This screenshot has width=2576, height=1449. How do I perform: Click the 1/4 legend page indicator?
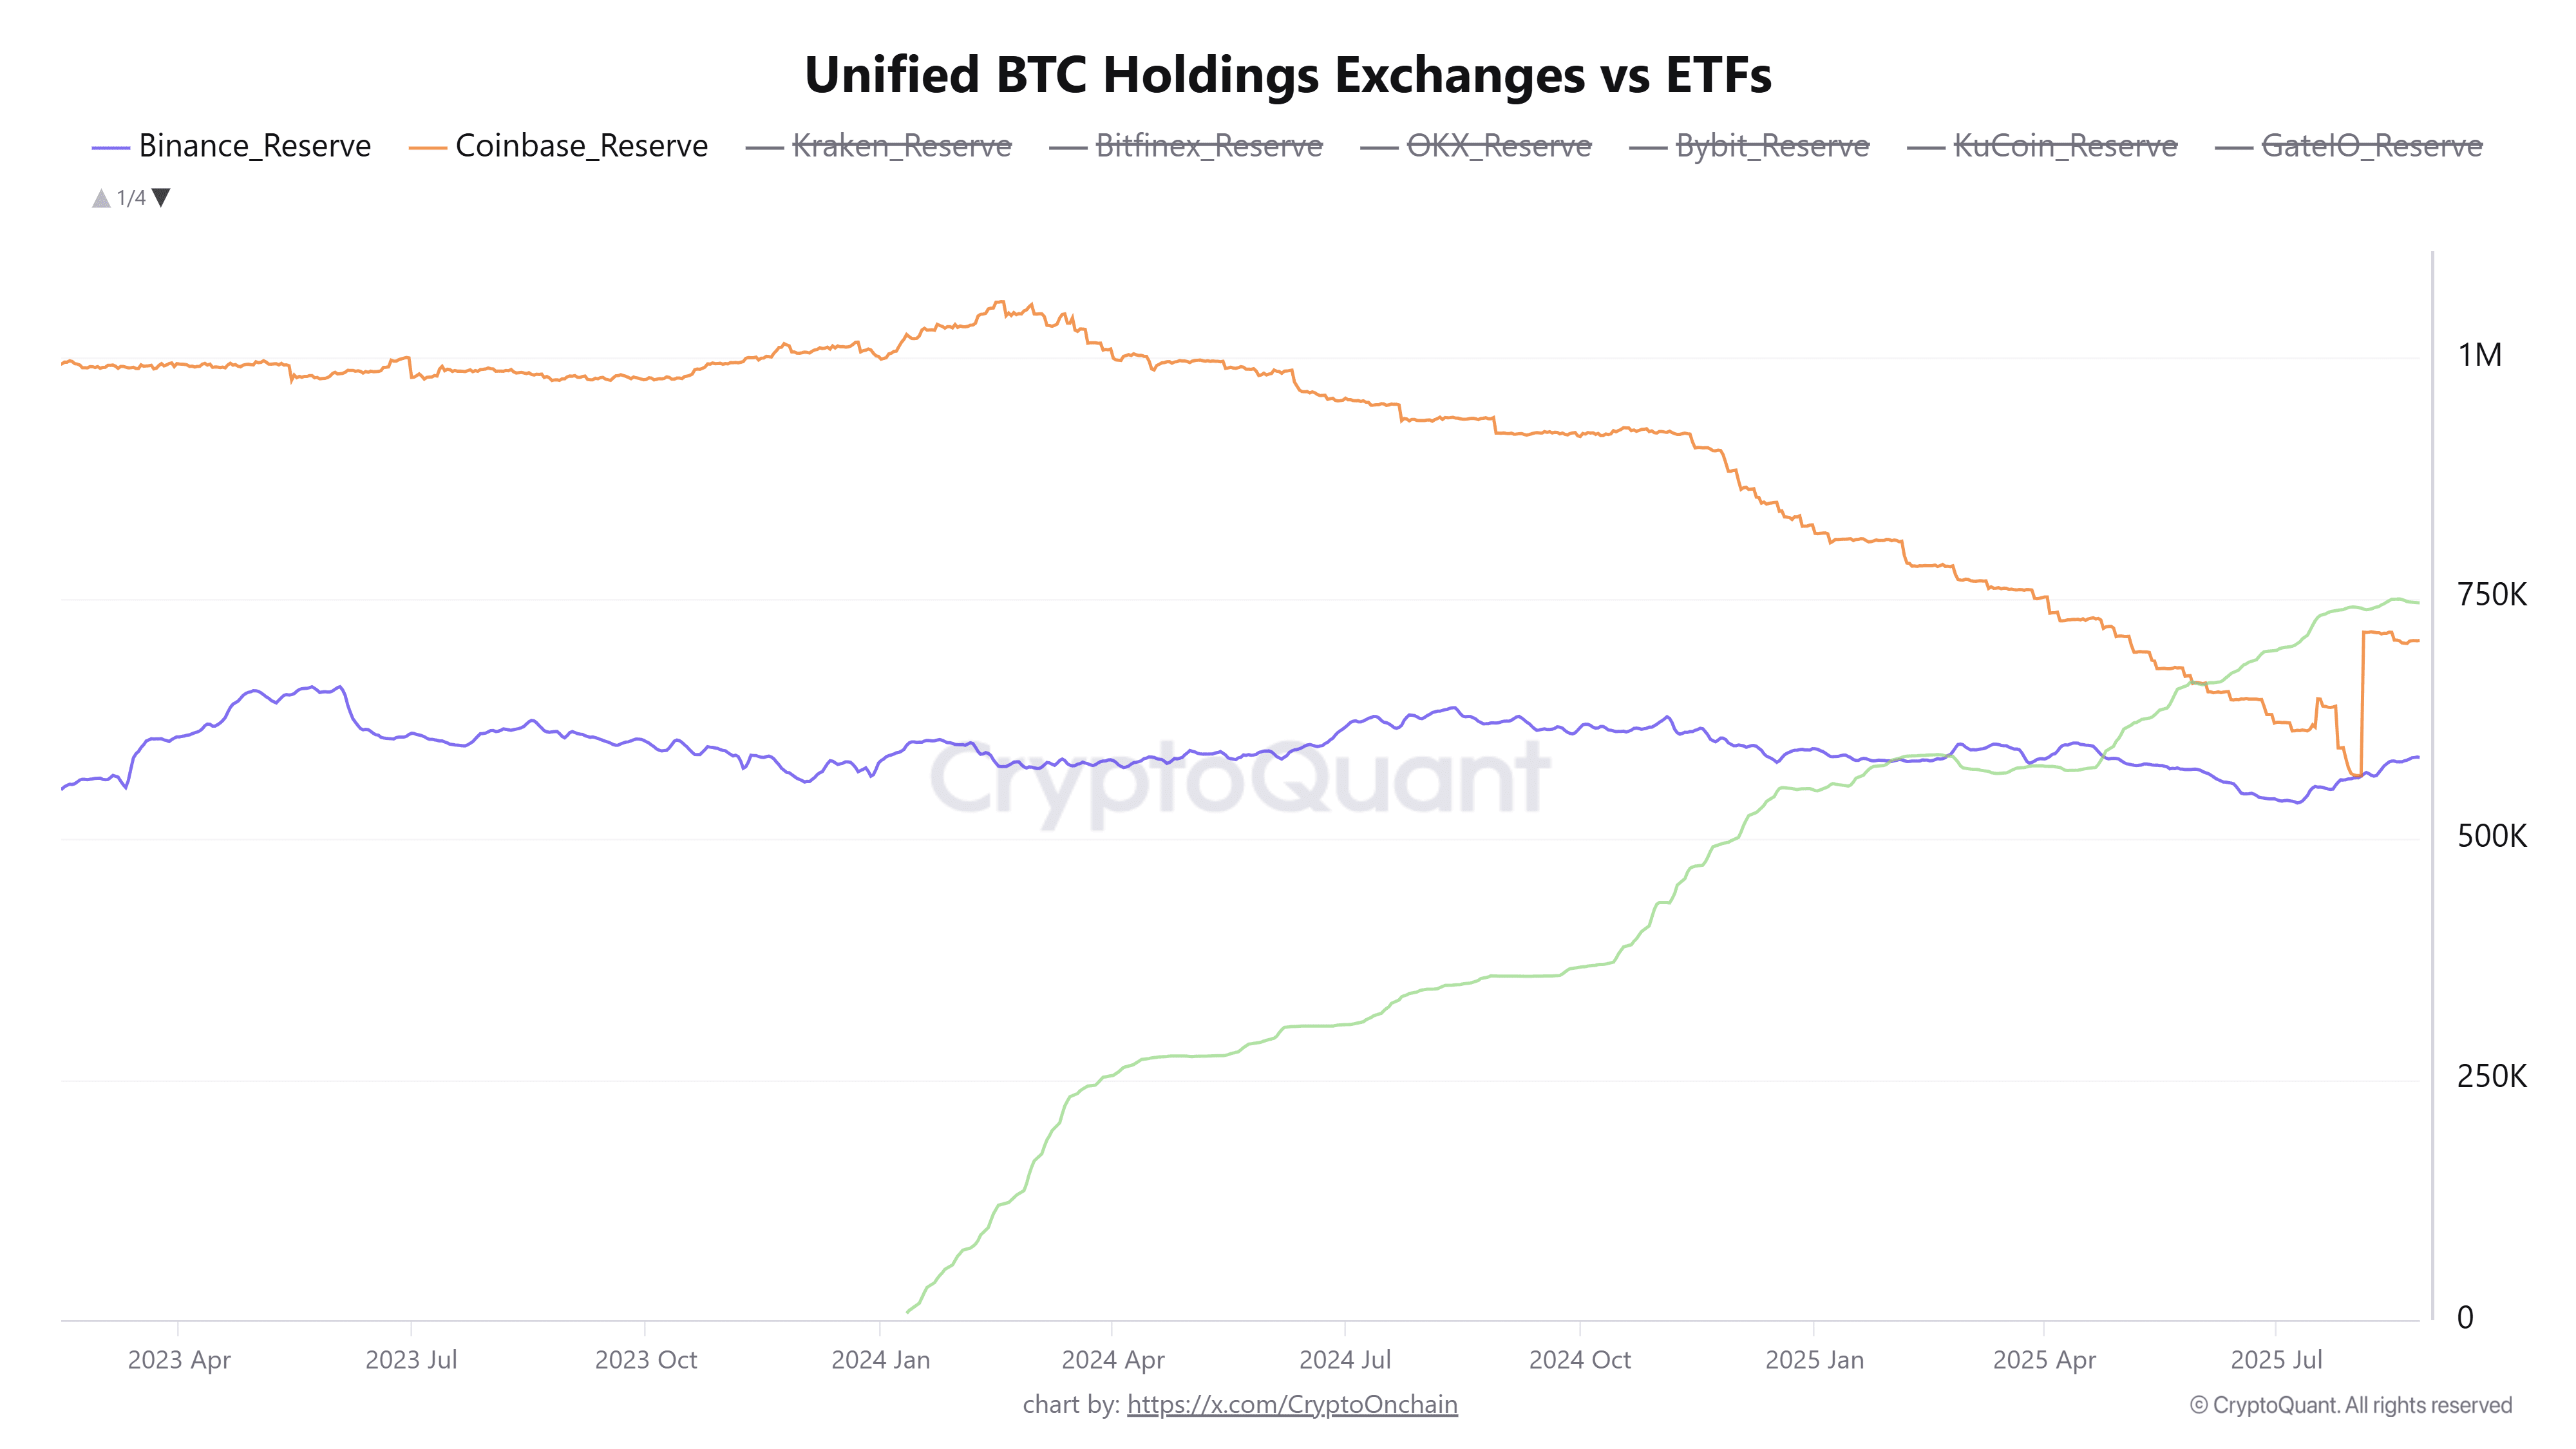pos(131,198)
